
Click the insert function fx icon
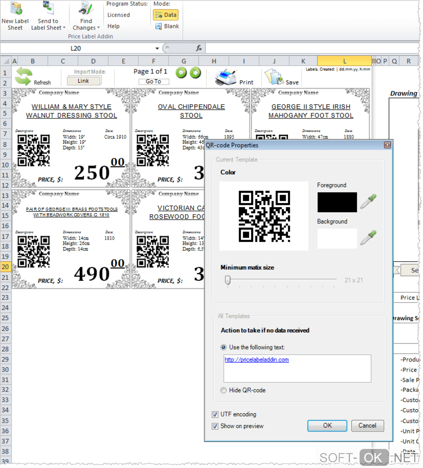click(199, 48)
